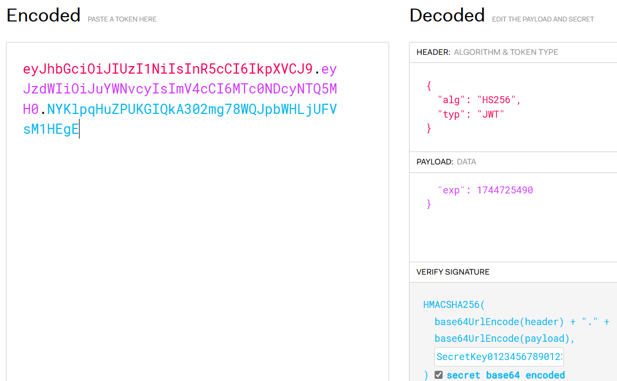Image resolution: width=617 pixels, height=381 pixels.
Task: Click the Decoded heading
Action: 447,16
